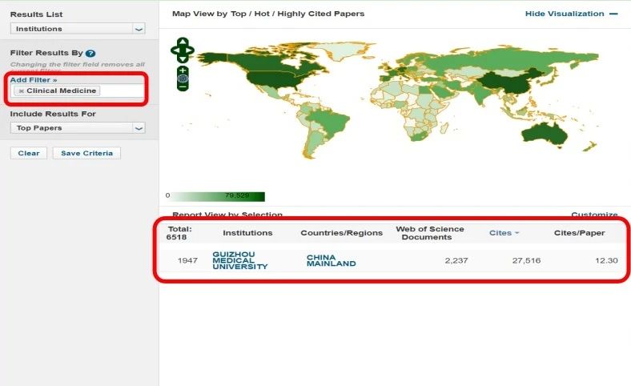Pan the map left with the arrow control
The image size is (631, 386).
coord(175,50)
